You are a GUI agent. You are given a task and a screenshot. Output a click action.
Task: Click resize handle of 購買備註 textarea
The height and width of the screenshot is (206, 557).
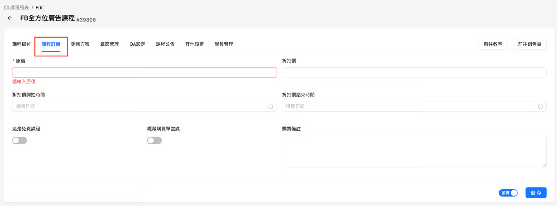click(545, 165)
